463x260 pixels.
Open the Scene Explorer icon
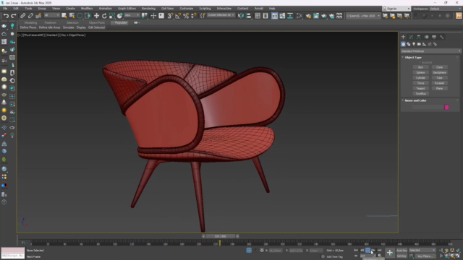point(258,16)
